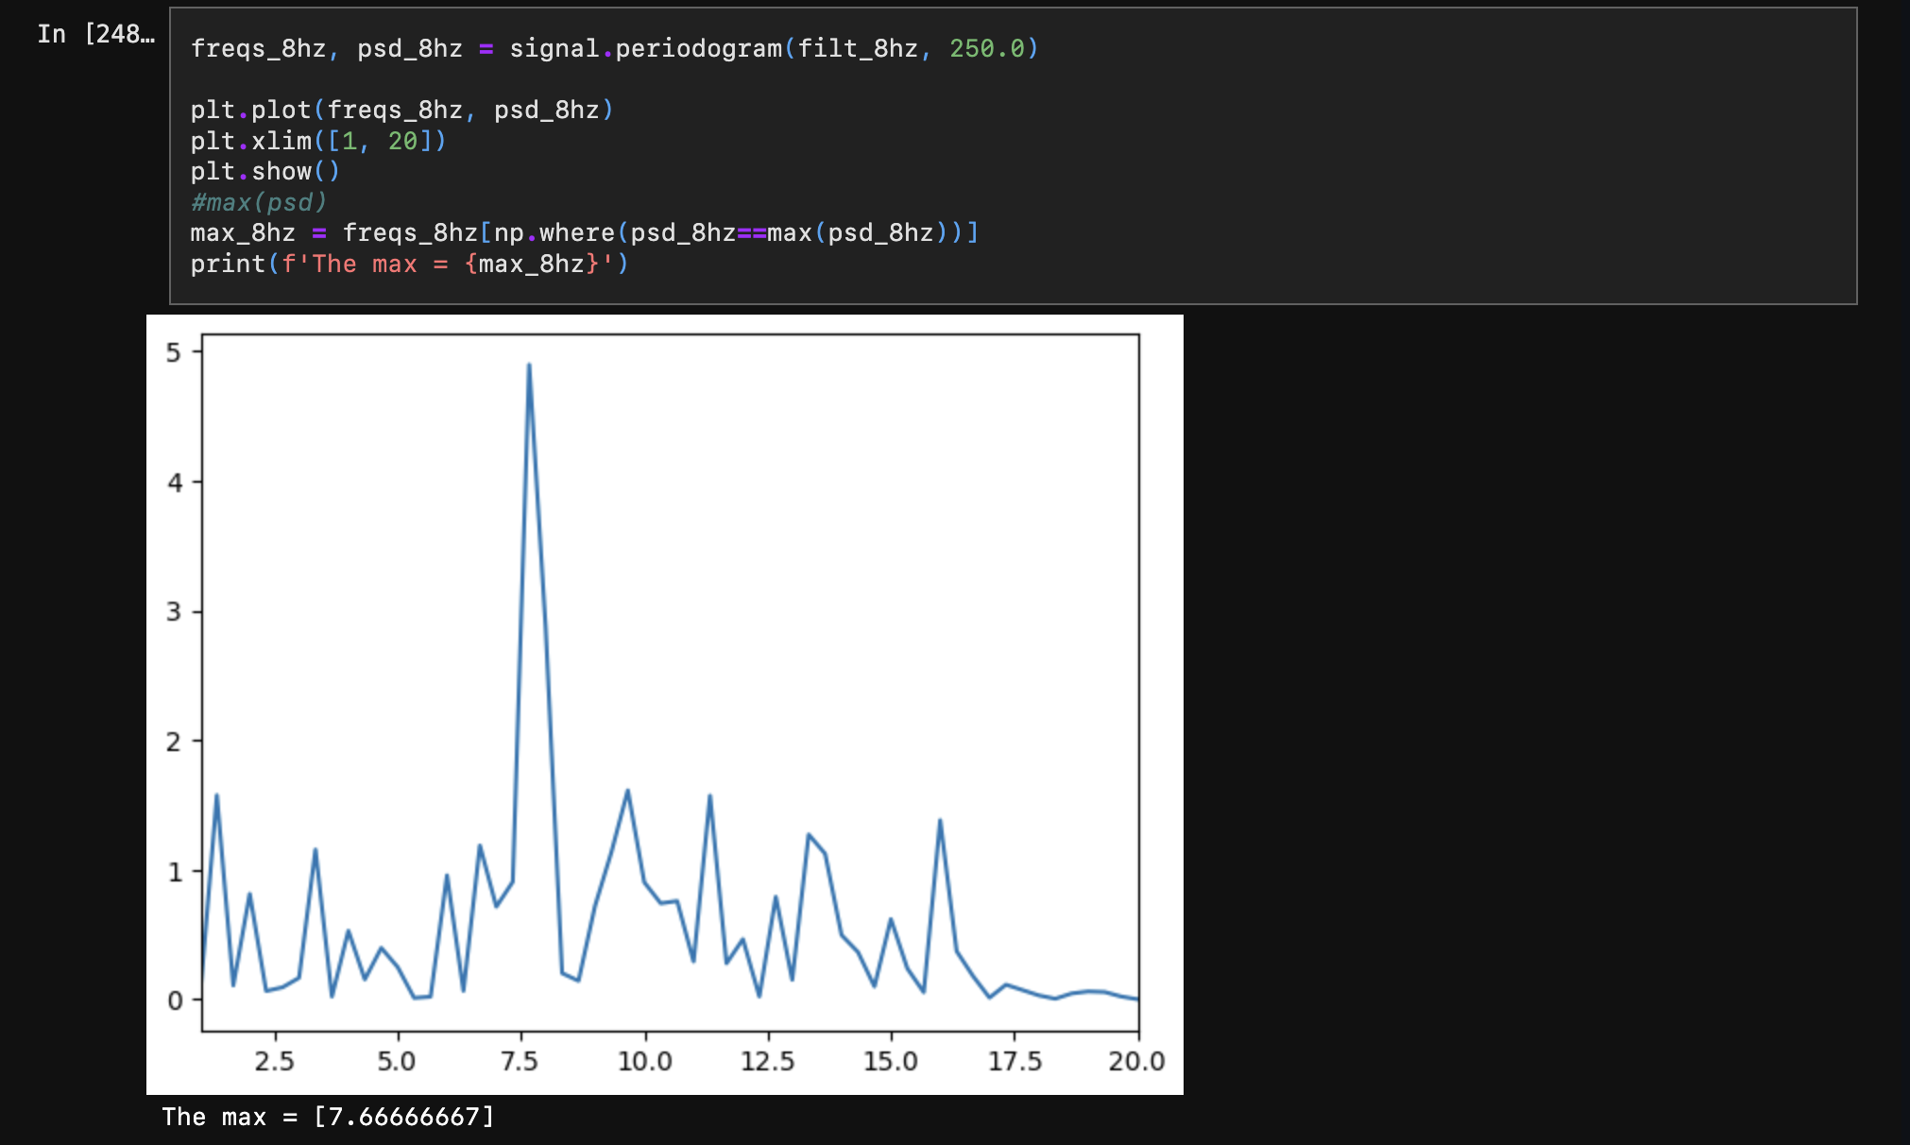This screenshot has height=1145, width=1910.
Task: Click the print f-string line
Action: pos(409,265)
